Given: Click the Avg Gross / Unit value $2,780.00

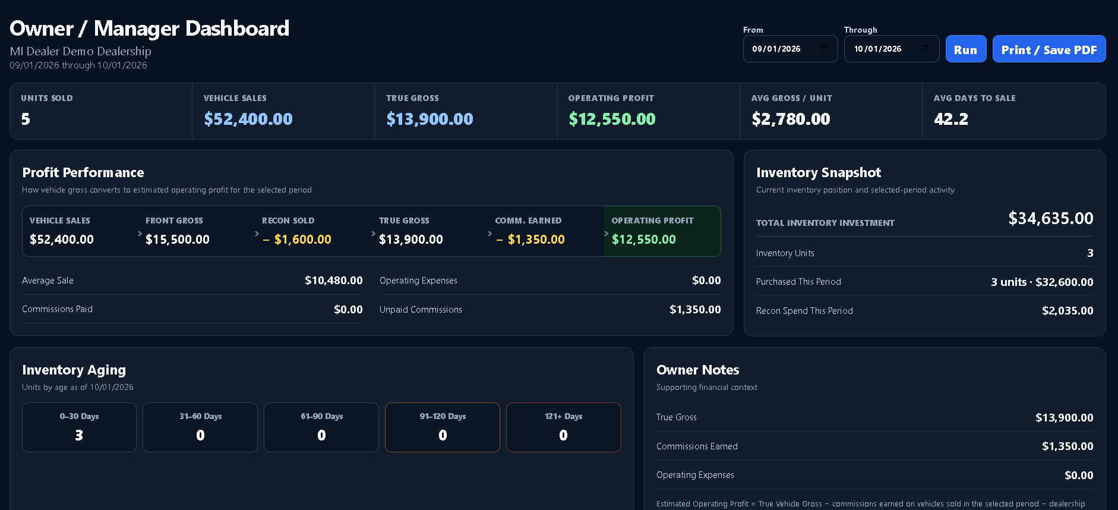Looking at the screenshot, I should click(x=791, y=119).
